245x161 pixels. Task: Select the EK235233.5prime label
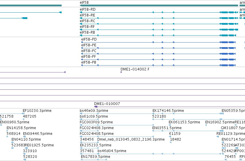pos(96,145)
